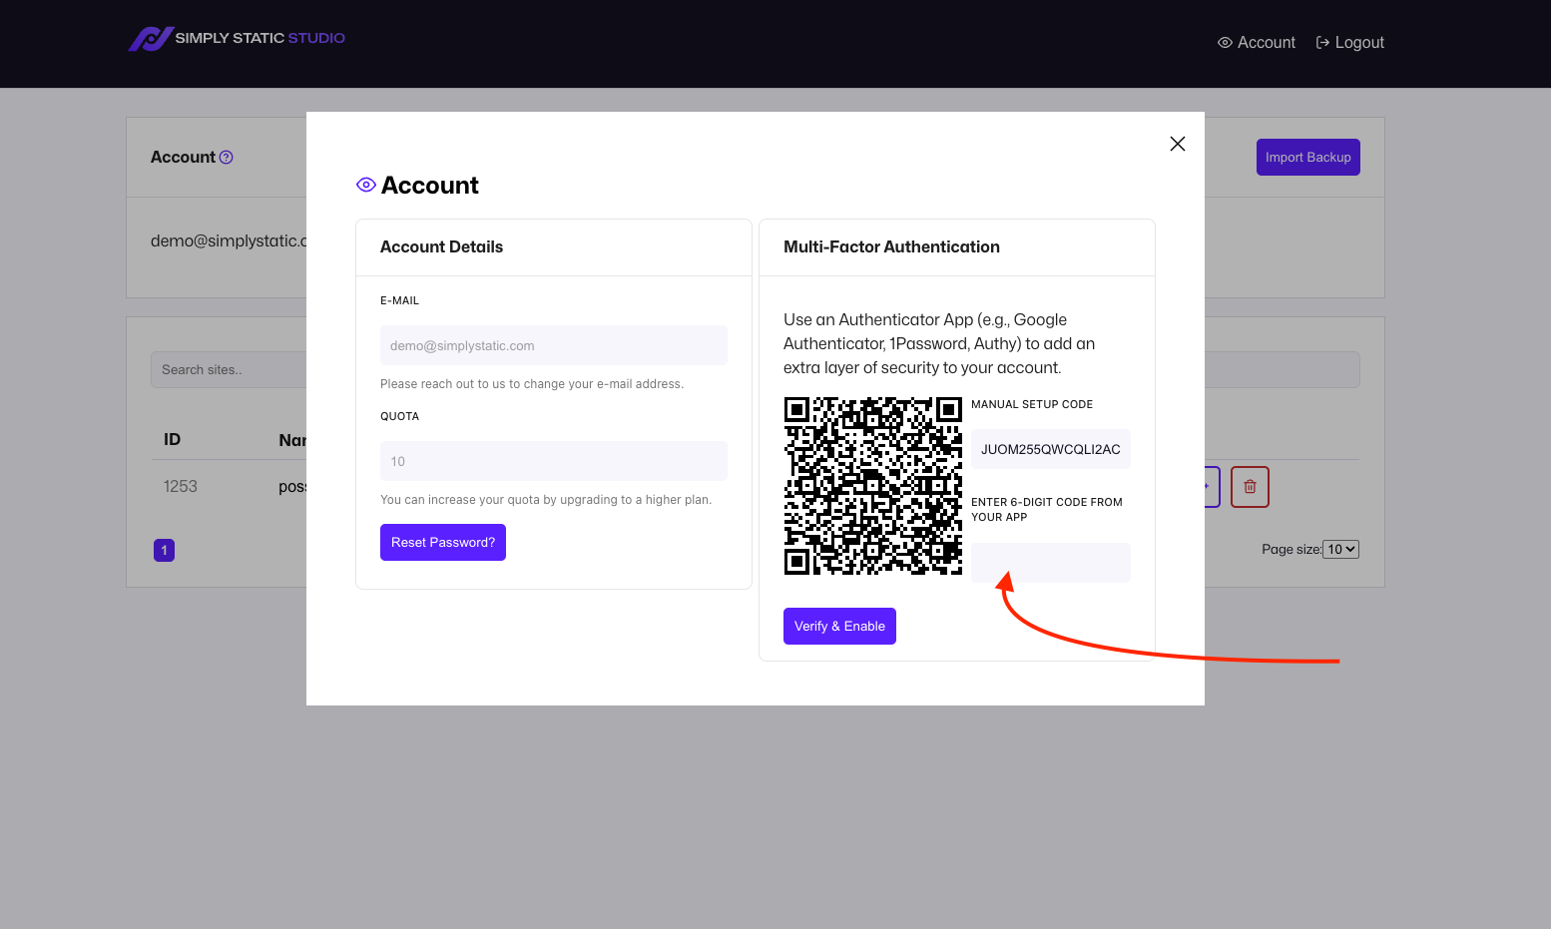
Task: Click the MFA QR code image
Action: (873, 486)
